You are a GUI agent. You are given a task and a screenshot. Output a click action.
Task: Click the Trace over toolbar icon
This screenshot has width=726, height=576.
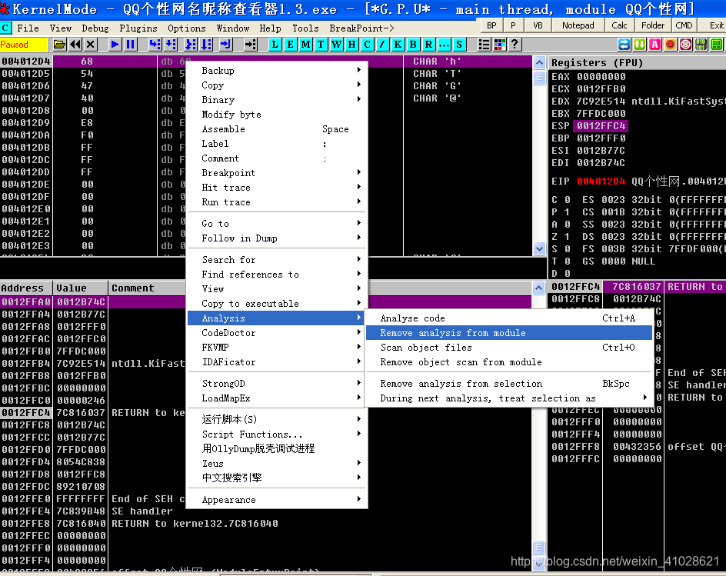[206, 45]
